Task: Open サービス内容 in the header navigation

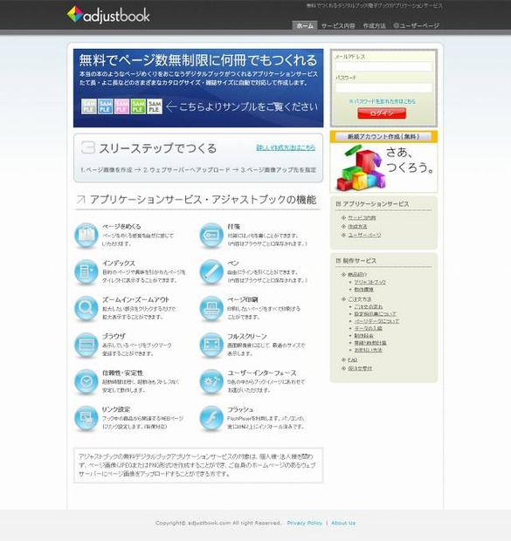Action: tap(338, 25)
